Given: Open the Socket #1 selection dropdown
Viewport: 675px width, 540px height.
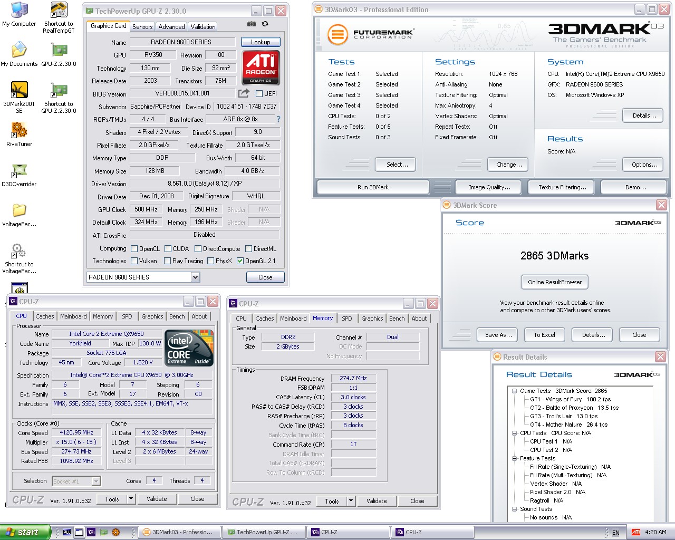Looking at the screenshot, I should (x=96, y=481).
